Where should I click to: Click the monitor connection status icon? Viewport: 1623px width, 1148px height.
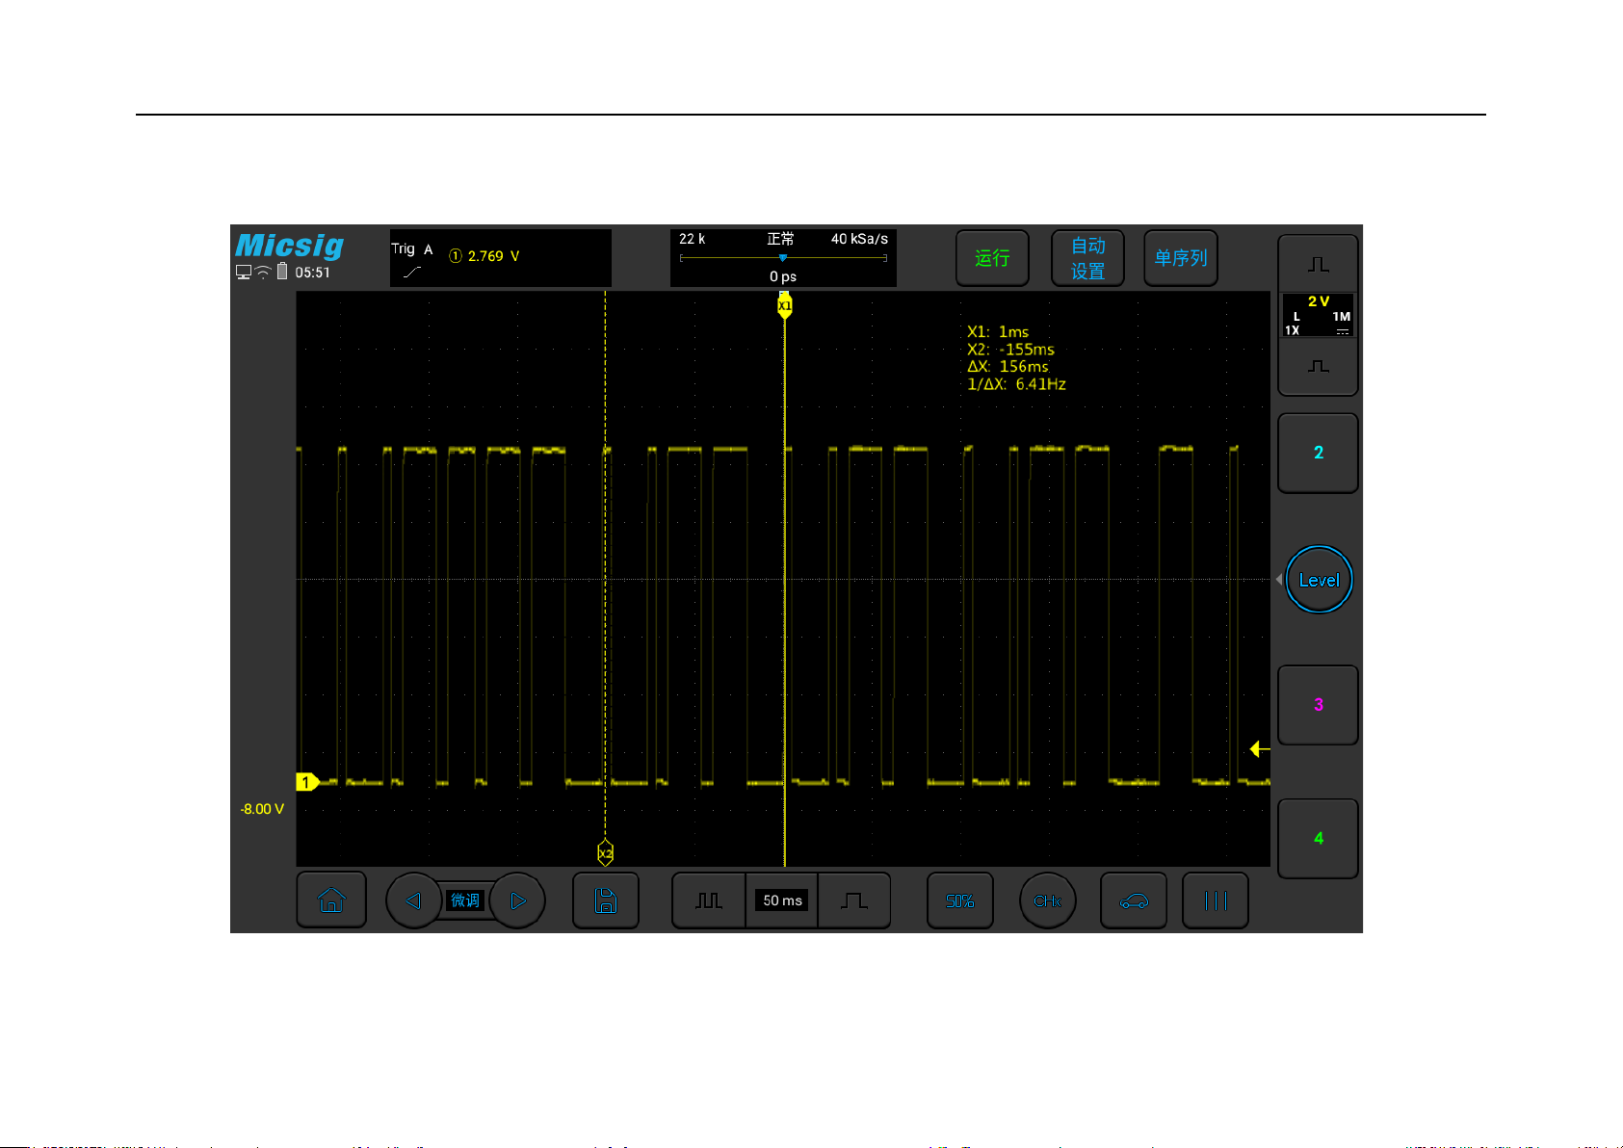coord(244,273)
